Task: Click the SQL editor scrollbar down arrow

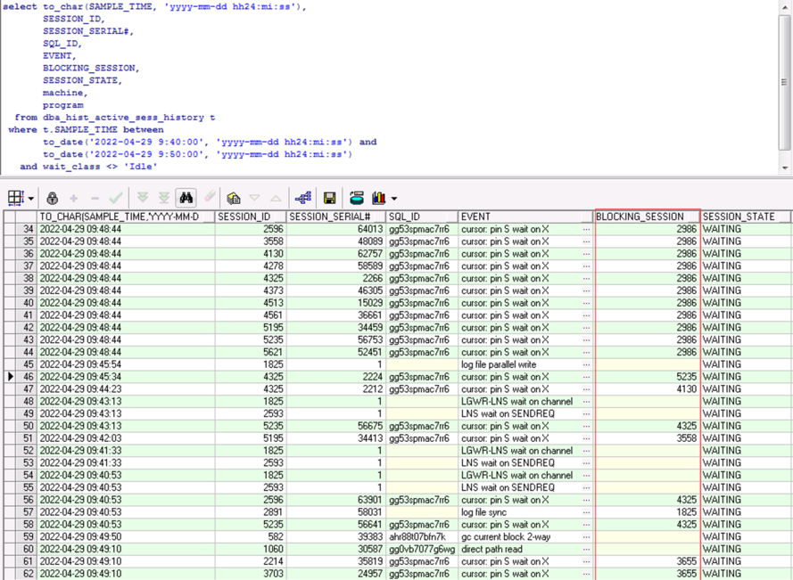Action: [x=785, y=167]
